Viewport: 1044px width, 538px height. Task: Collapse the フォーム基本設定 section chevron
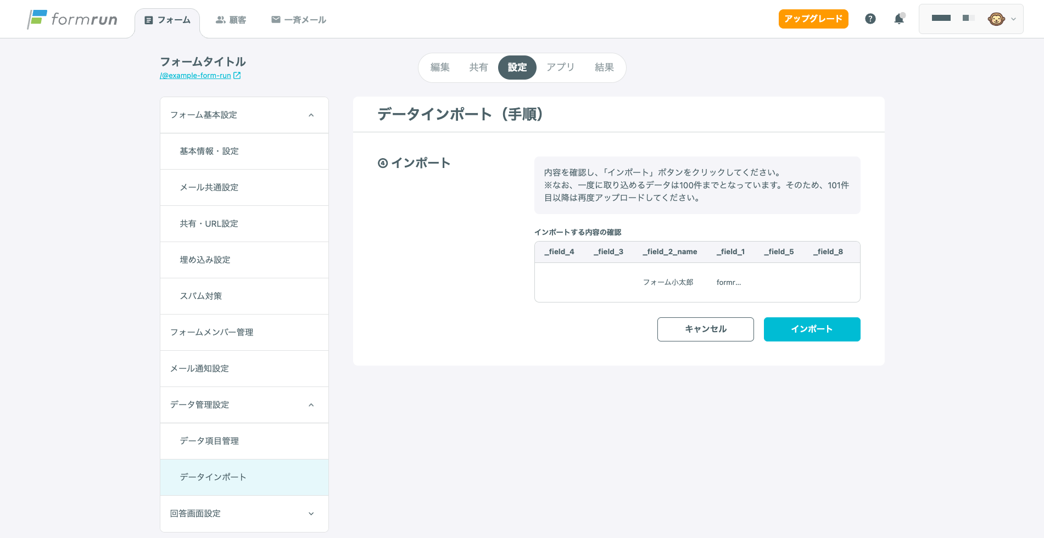click(x=311, y=115)
